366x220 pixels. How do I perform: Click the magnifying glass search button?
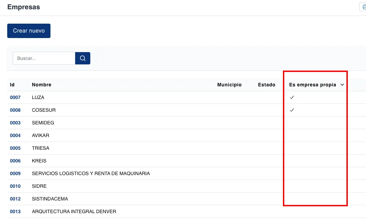pos(82,58)
